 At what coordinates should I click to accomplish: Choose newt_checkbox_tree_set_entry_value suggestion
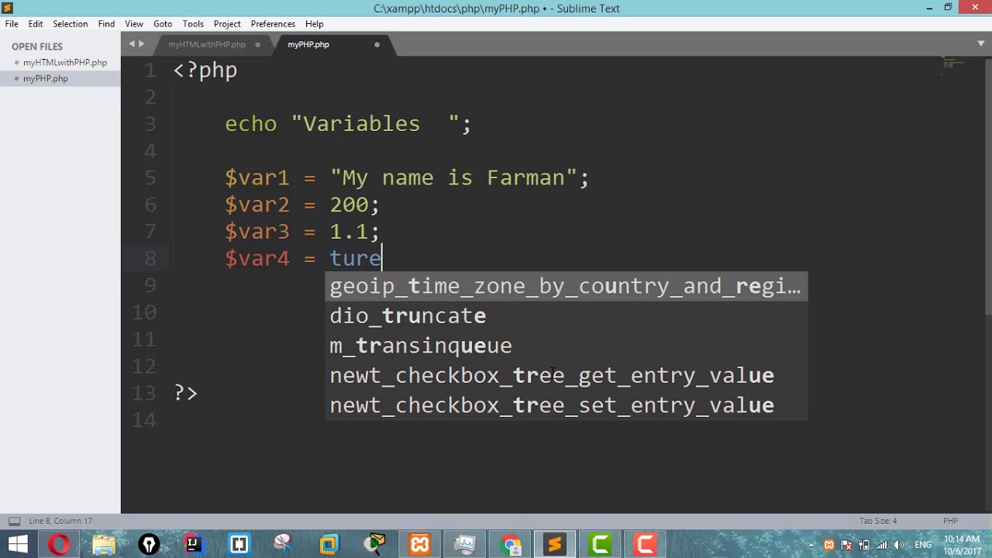click(567, 405)
